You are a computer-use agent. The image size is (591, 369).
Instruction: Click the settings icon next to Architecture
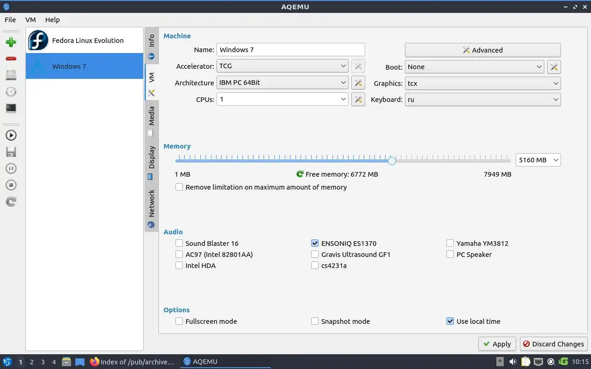click(x=358, y=83)
